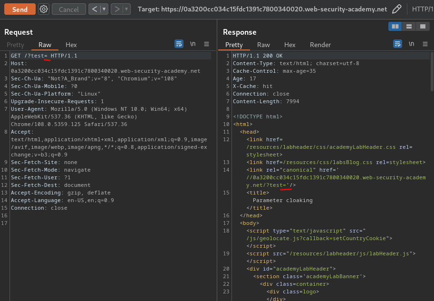Click the <!DOCTYPE html> line

coord(258,117)
